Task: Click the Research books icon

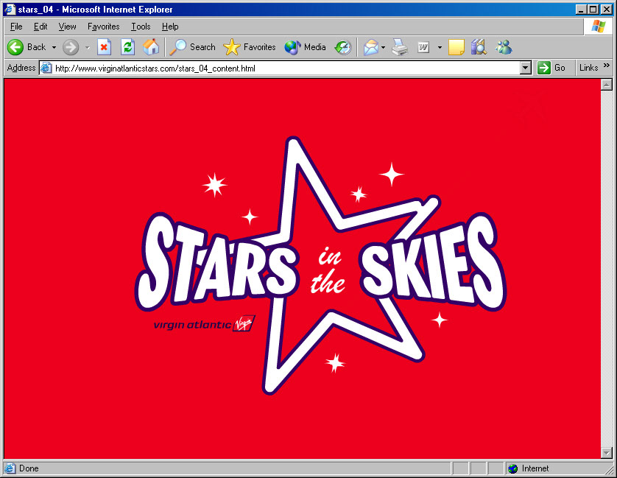Action: [479, 47]
